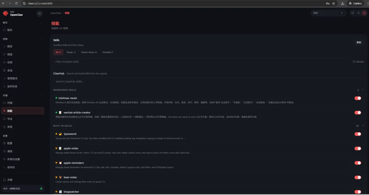
Task: Switch to light theme sun icon
Action: [x=358, y=13]
